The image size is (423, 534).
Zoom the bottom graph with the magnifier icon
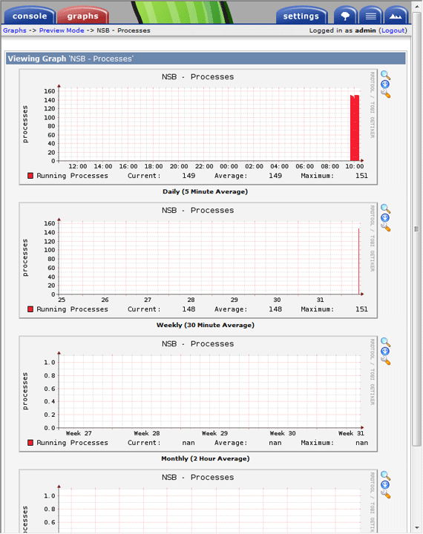[x=385, y=475]
